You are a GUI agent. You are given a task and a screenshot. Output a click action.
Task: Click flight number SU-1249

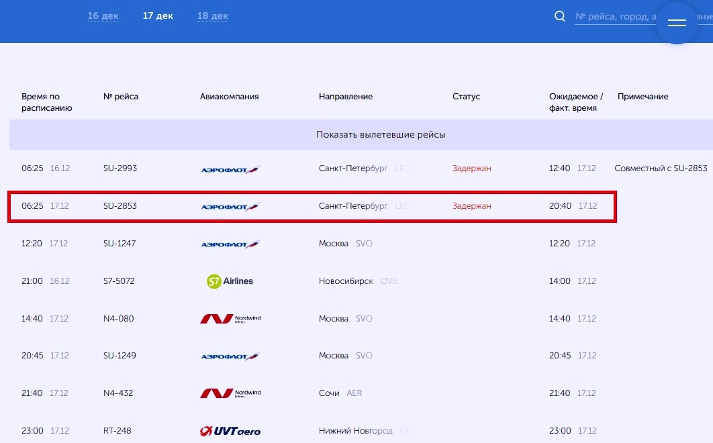120,356
